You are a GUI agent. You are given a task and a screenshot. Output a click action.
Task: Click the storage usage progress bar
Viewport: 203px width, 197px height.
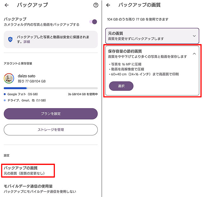pyautogui.click(x=51, y=88)
